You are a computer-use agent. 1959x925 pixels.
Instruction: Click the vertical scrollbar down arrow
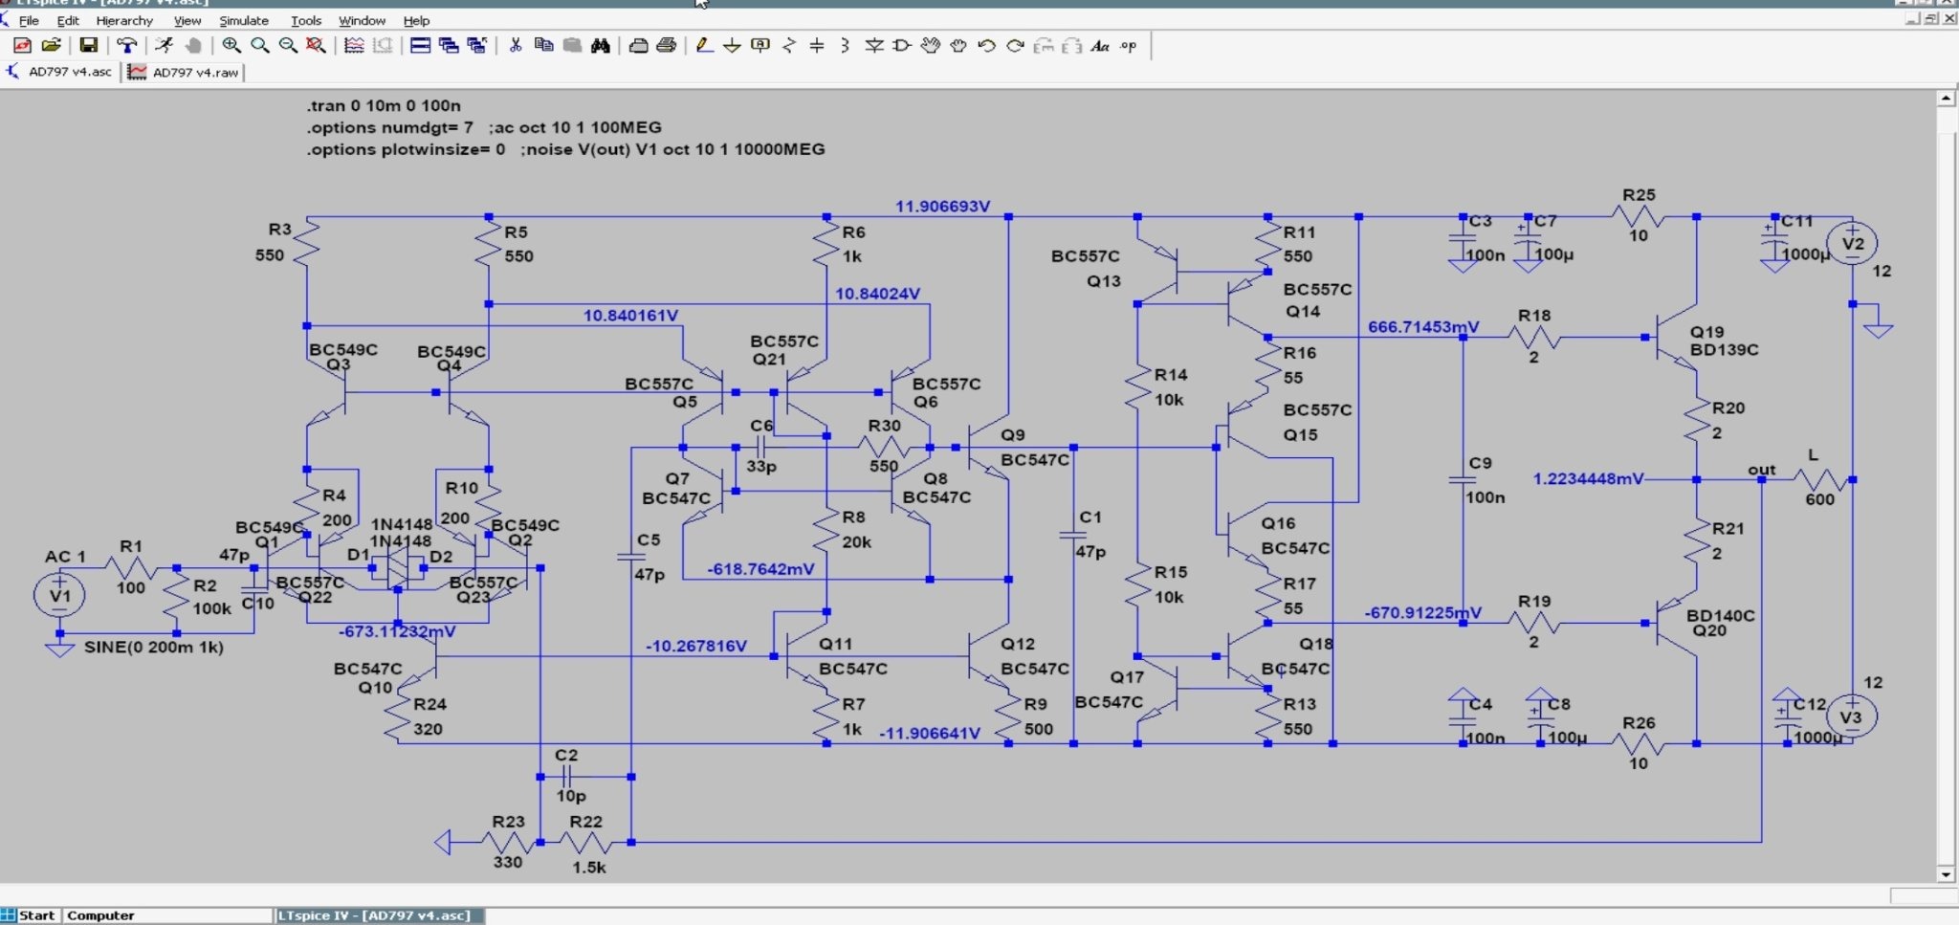click(1946, 874)
